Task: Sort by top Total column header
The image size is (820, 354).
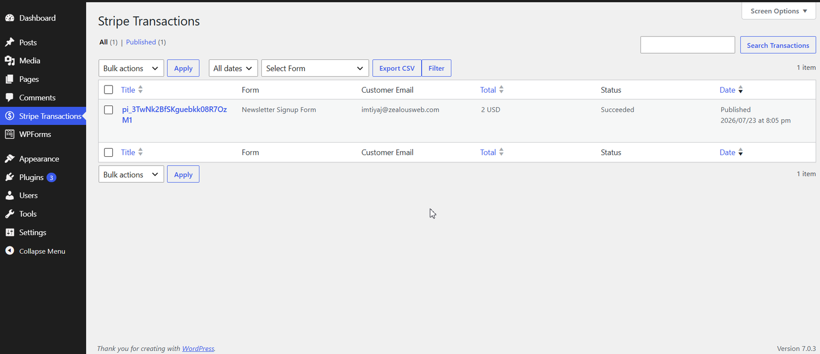Action: [488, 90]
